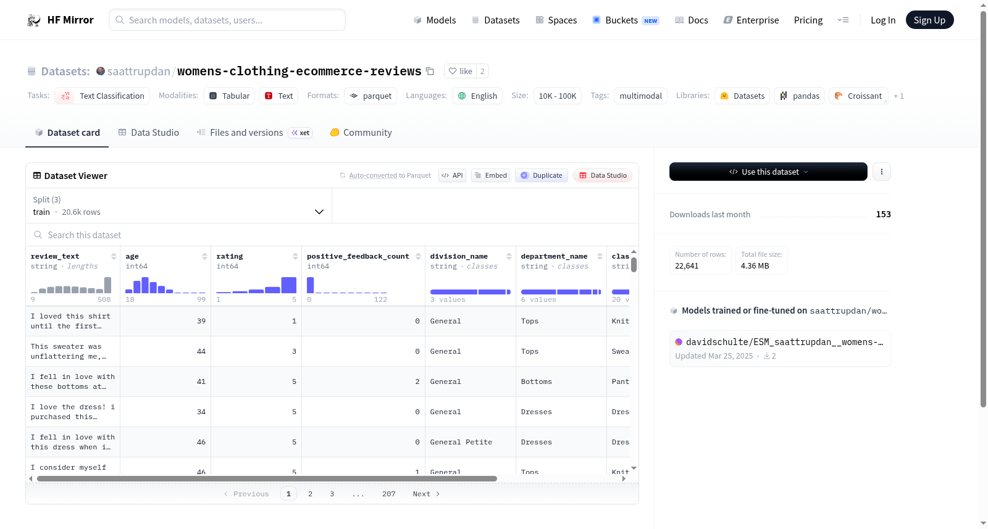Viewport: 988px width, 529px height.
Task: Open Data Studio from the viewer header
Action: pyautogui.click(x=602, y=175)
